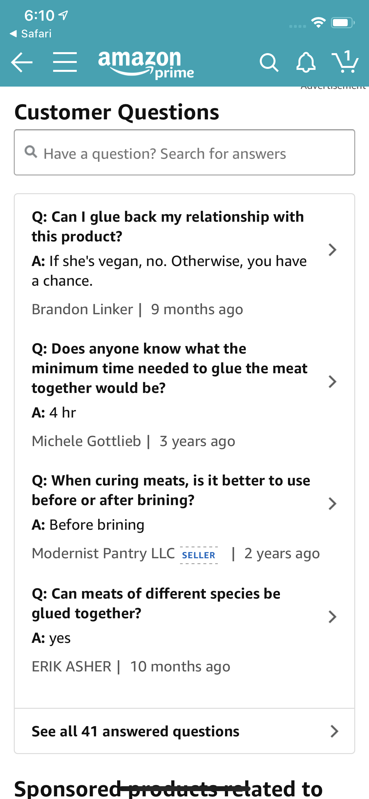
Task: Open the search magnifier in header
Action: 269,62
